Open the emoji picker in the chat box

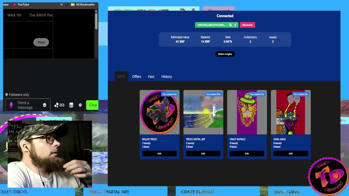click(45, 105)
